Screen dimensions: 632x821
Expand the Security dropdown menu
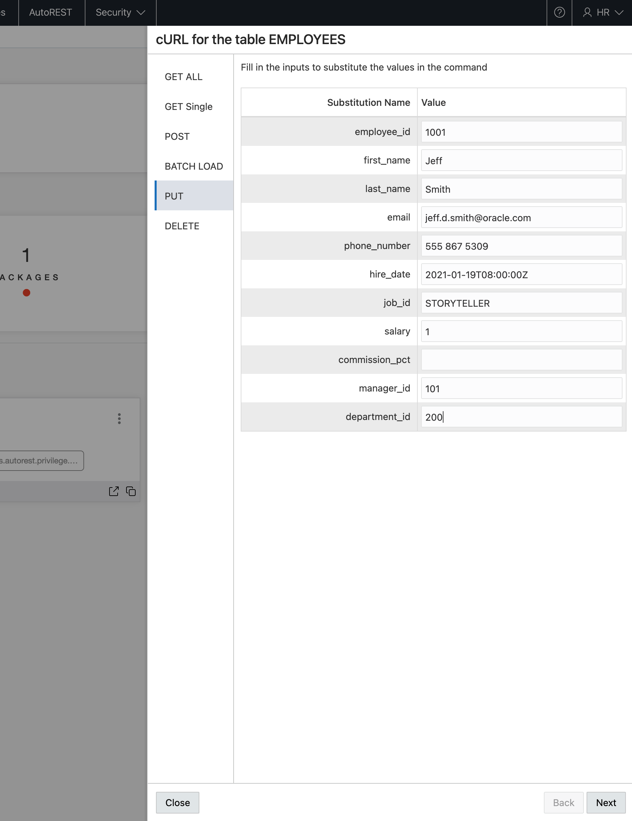pos(120,13)
